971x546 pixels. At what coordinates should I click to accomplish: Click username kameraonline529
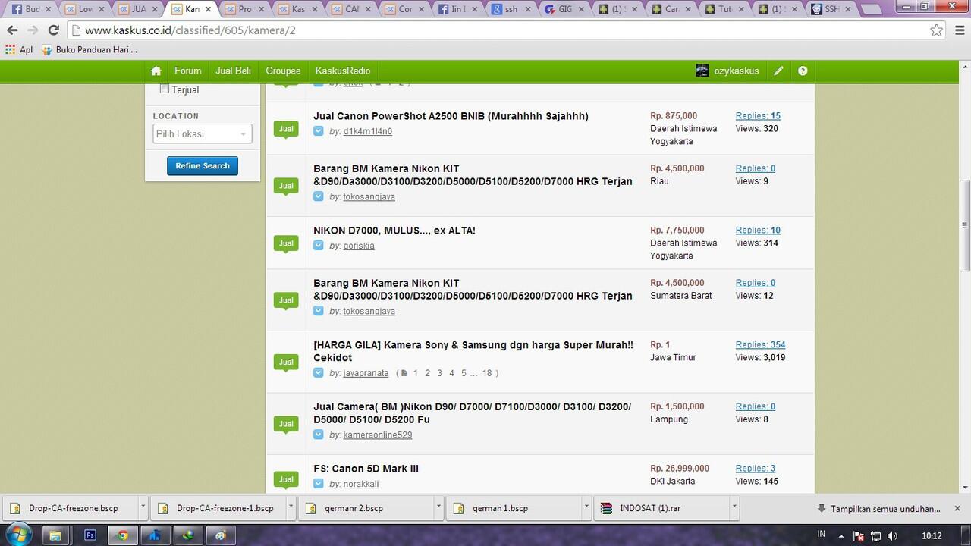tap(378, 435)
